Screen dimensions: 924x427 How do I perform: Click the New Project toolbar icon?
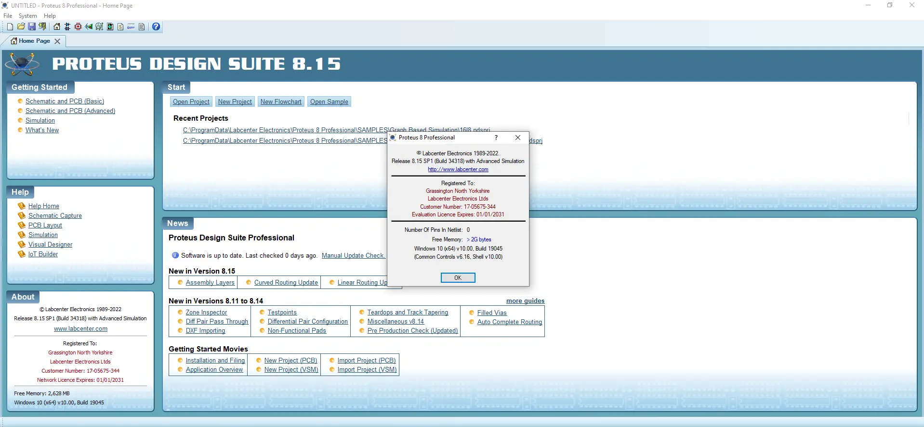click(x=10, y=27)
